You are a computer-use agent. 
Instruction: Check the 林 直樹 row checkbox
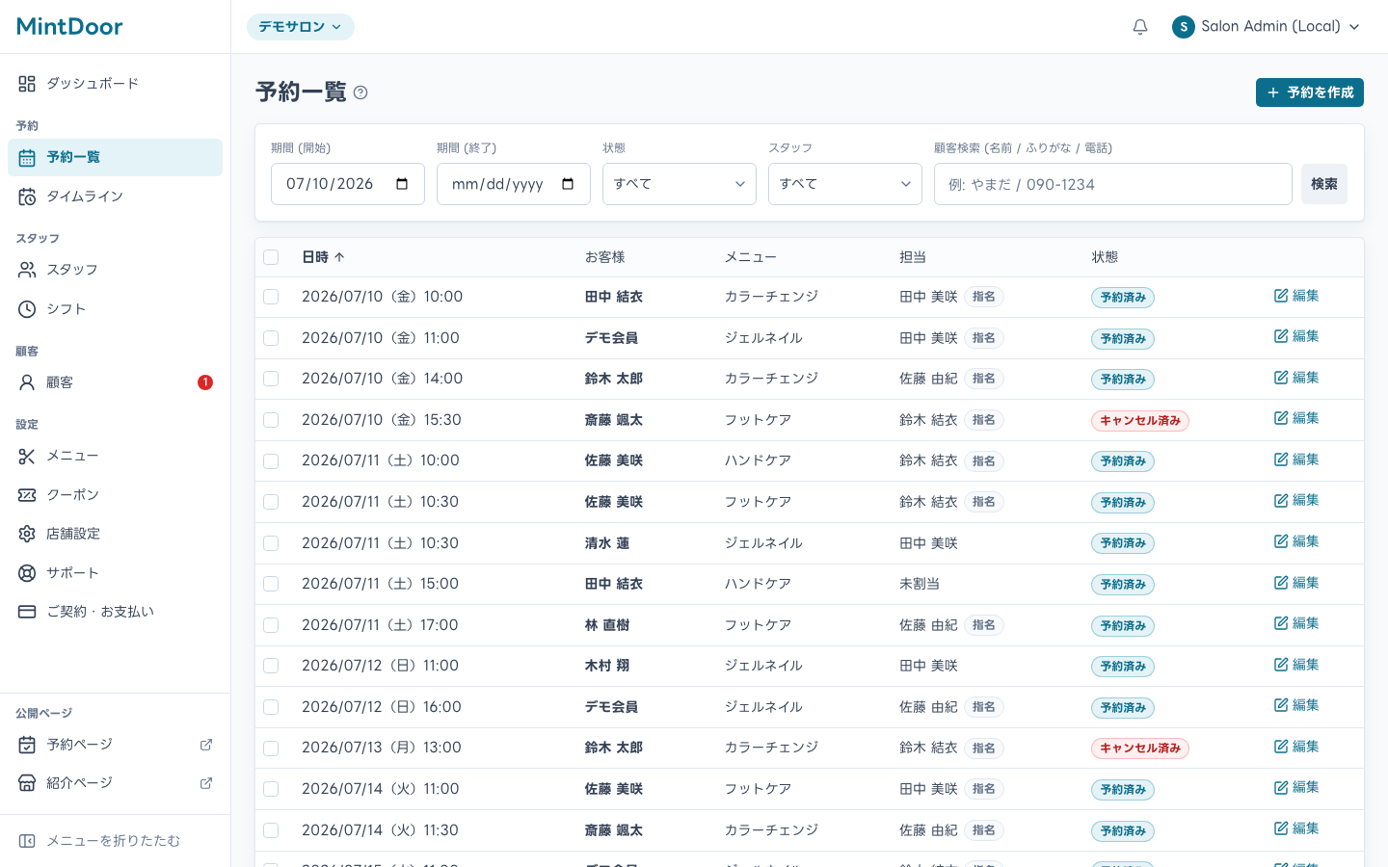[x=271, y=625]
